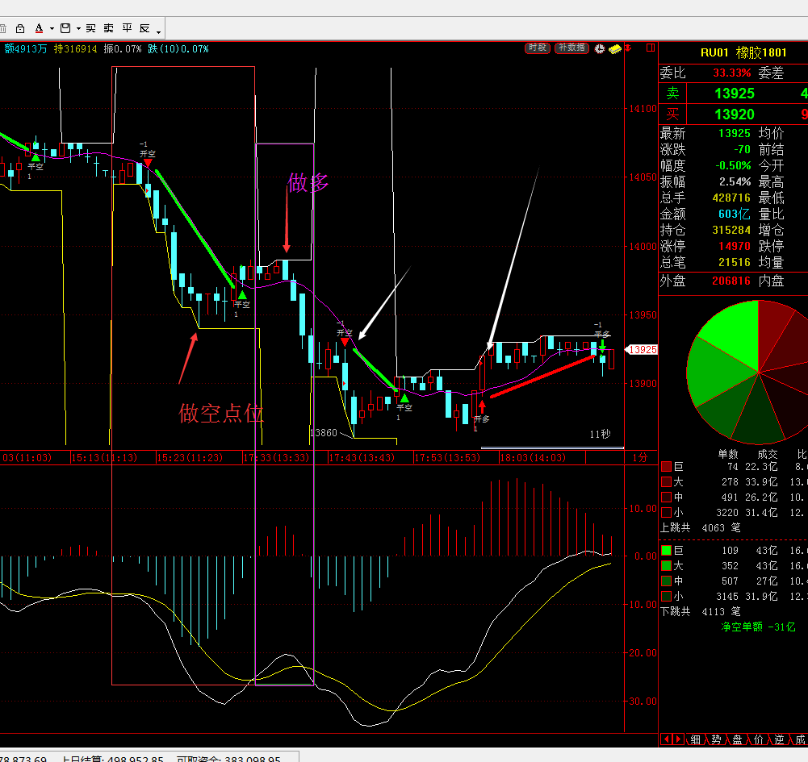
Task: Click the red 巨 swatch in upper list
Action: (666, 467)
